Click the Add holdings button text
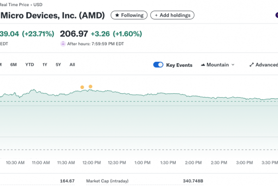 [175, 15]
